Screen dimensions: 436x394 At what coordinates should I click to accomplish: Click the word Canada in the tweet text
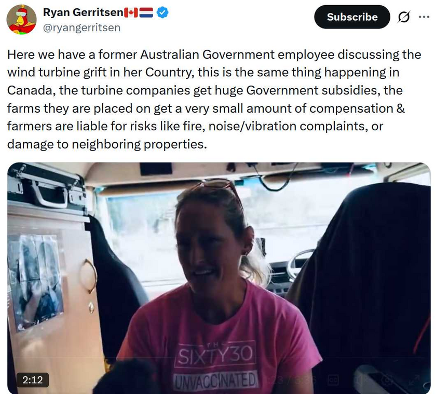(31, 90)
